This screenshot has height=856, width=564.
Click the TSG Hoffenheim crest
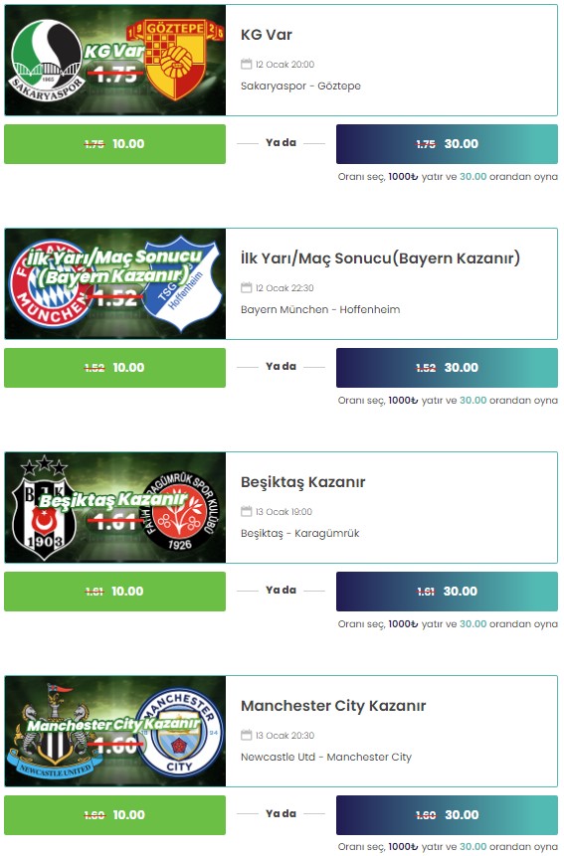point(183,284)
